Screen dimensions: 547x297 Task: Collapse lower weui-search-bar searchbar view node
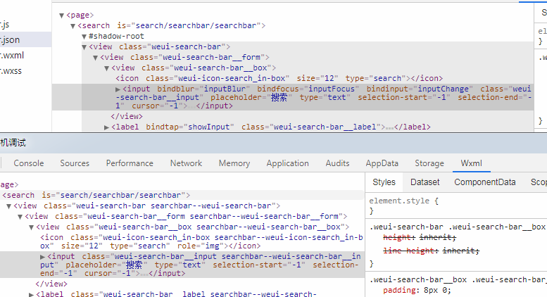(8, 206)
